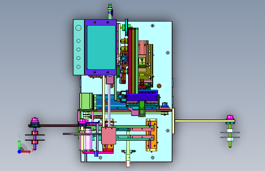Pick the tall olive vertical column
Screen dimensions: 265x171
[134, 61]
